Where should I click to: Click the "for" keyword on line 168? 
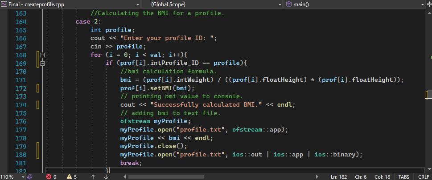coord(96,55)
